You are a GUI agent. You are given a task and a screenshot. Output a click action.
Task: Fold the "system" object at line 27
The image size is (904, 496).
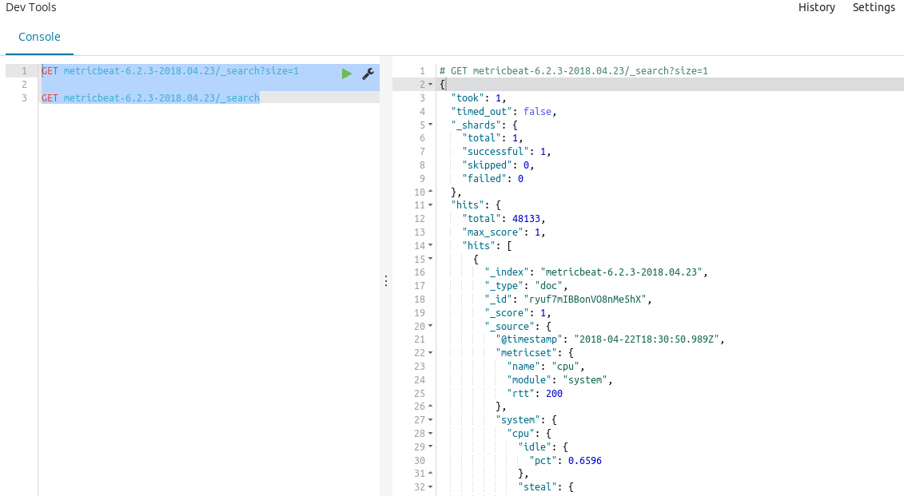pos(430,420)
